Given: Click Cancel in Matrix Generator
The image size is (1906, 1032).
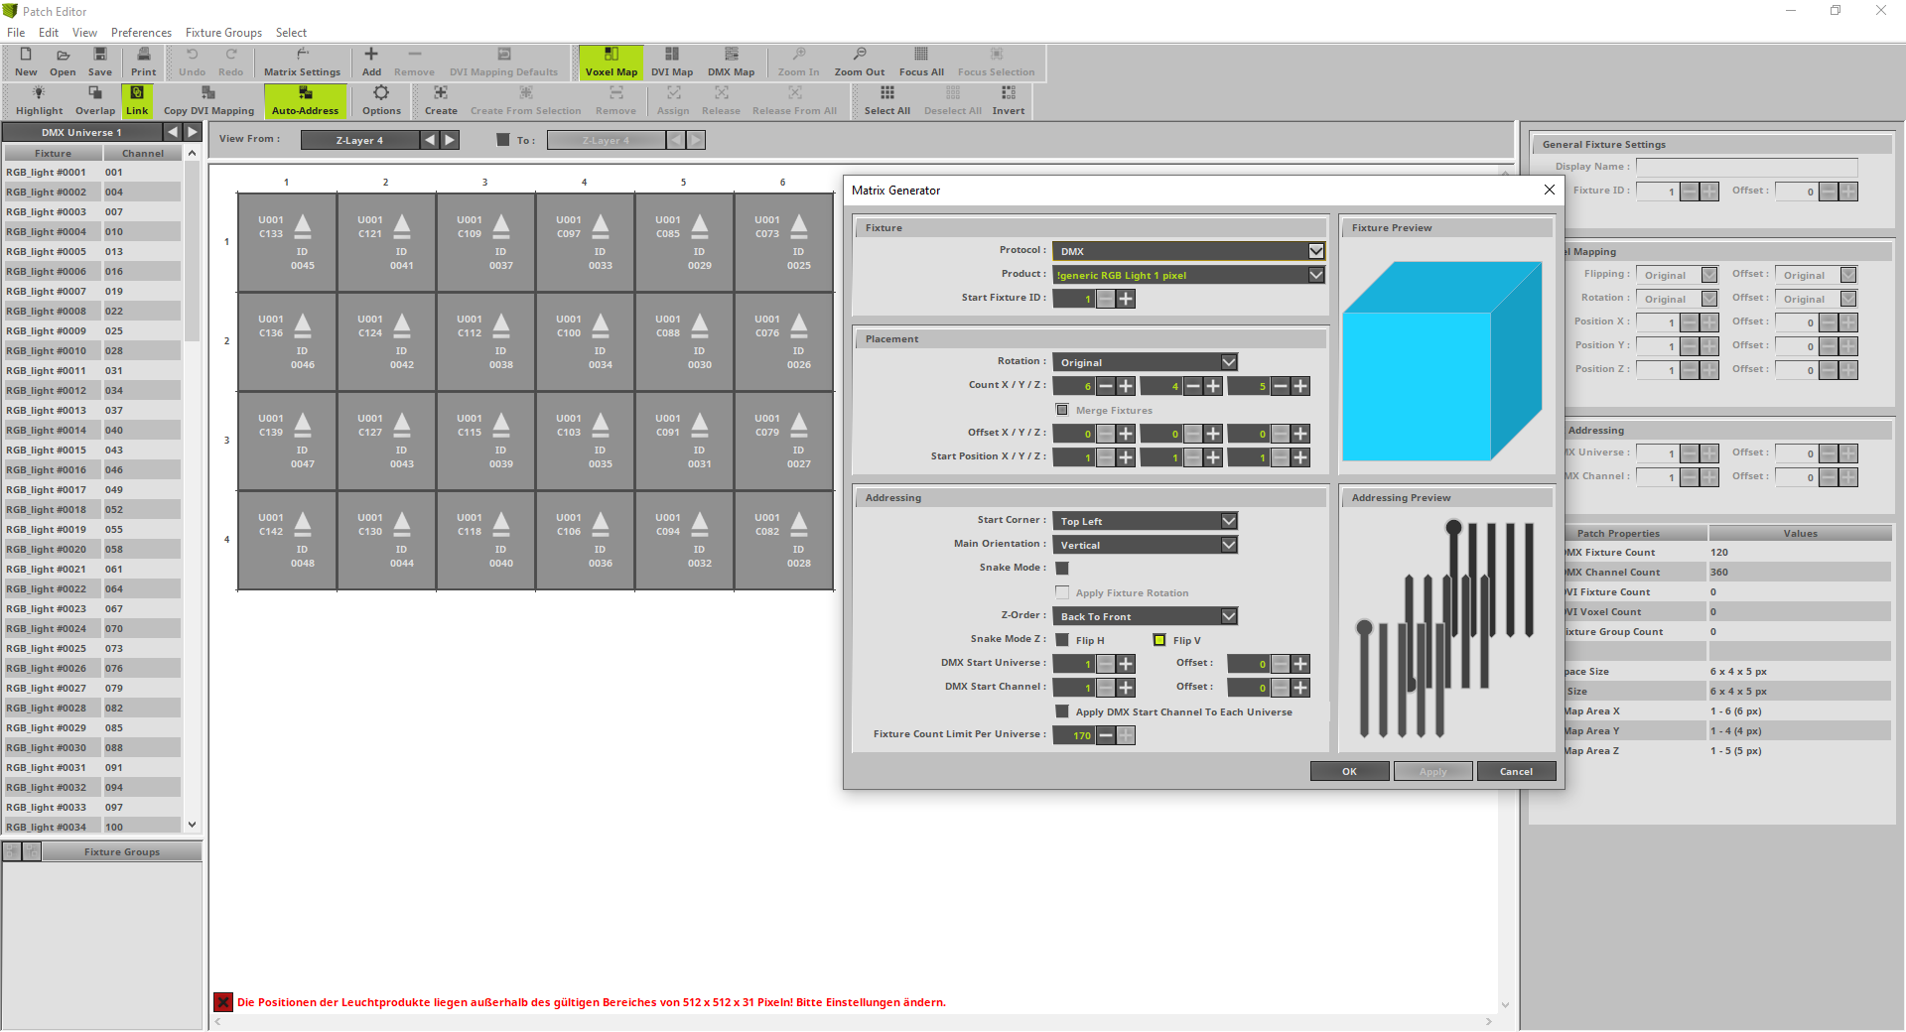Looking at the screenshot, I should pos(1516,771).
